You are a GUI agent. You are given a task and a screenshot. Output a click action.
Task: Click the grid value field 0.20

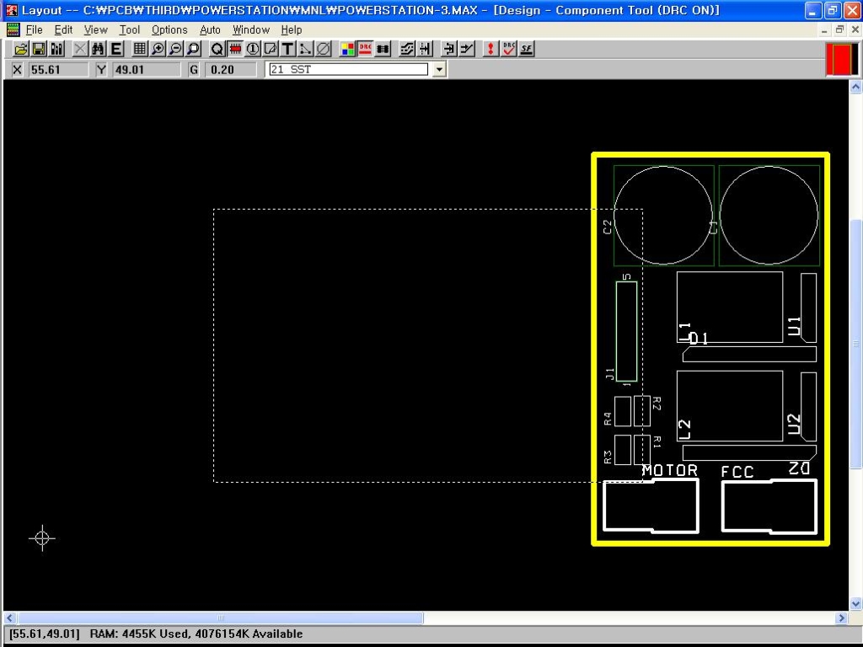[x=230, y=69]
